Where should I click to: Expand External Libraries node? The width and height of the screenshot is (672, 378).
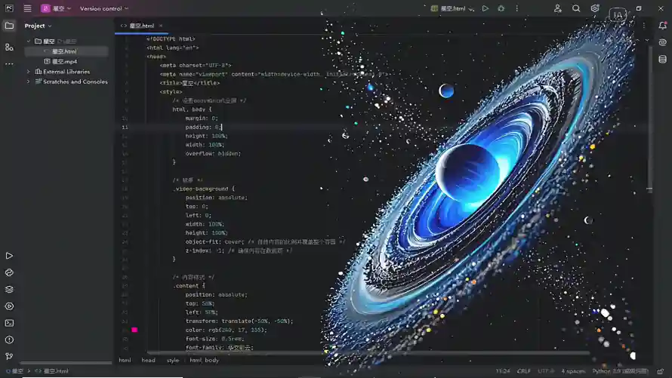pos(29,72)
